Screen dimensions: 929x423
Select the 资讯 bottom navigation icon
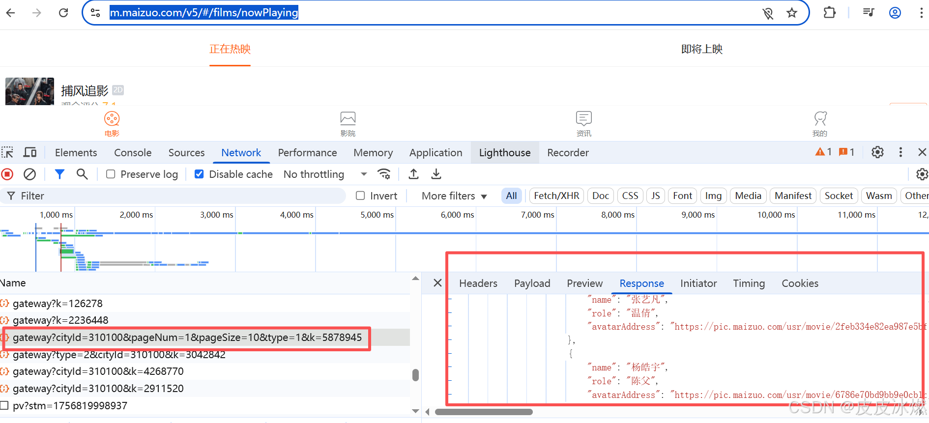point(583,124)
